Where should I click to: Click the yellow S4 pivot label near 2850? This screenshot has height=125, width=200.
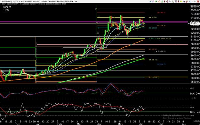tap(153, 60)
